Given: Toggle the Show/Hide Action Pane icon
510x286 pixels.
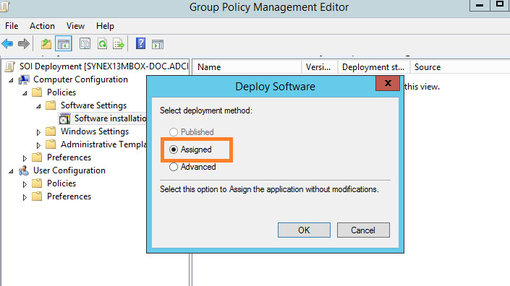Looking at the screenshot, I should pos(158,44).
